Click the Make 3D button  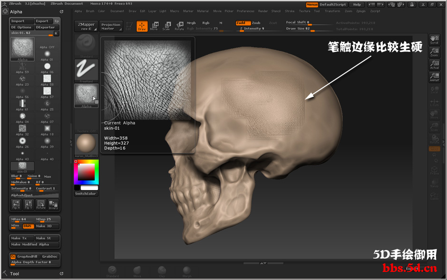pos(47,226)
